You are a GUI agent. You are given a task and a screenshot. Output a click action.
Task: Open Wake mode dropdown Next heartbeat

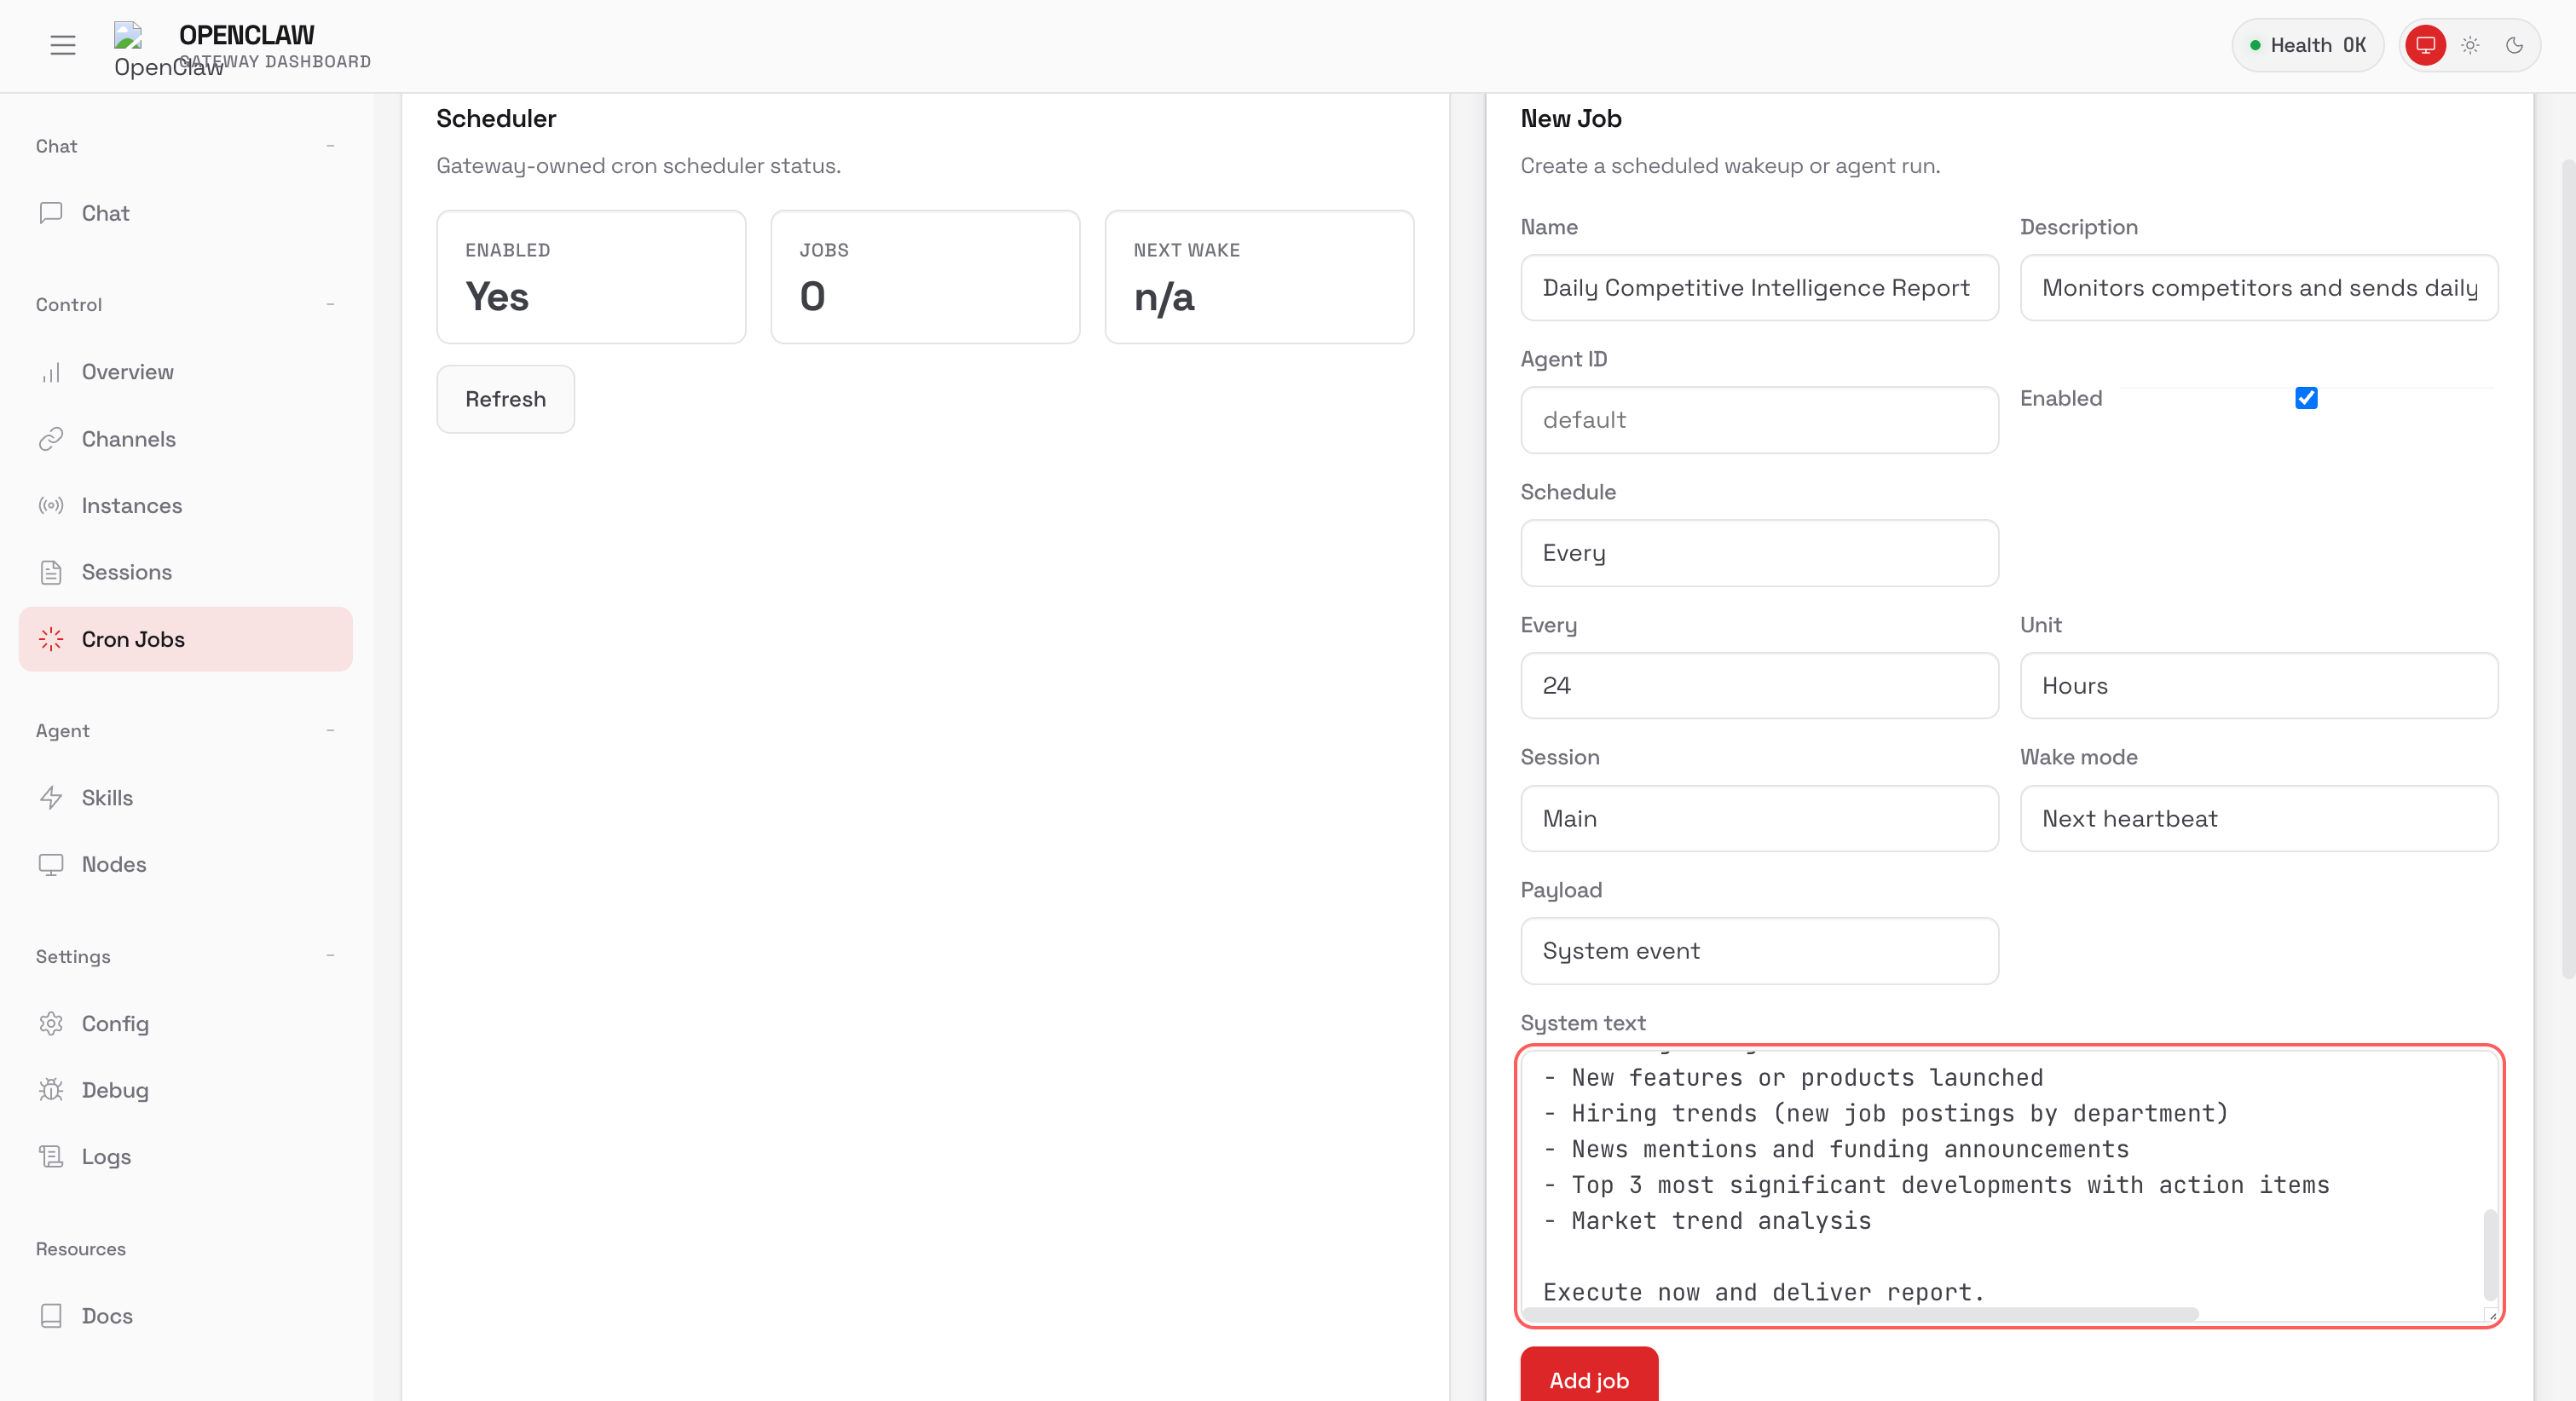(x=2258, y=819)
